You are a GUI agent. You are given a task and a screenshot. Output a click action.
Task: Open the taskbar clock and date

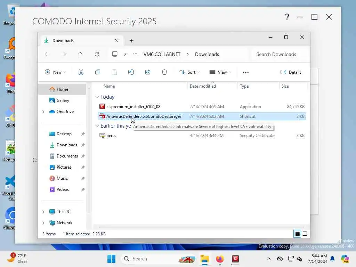point(317,259)
